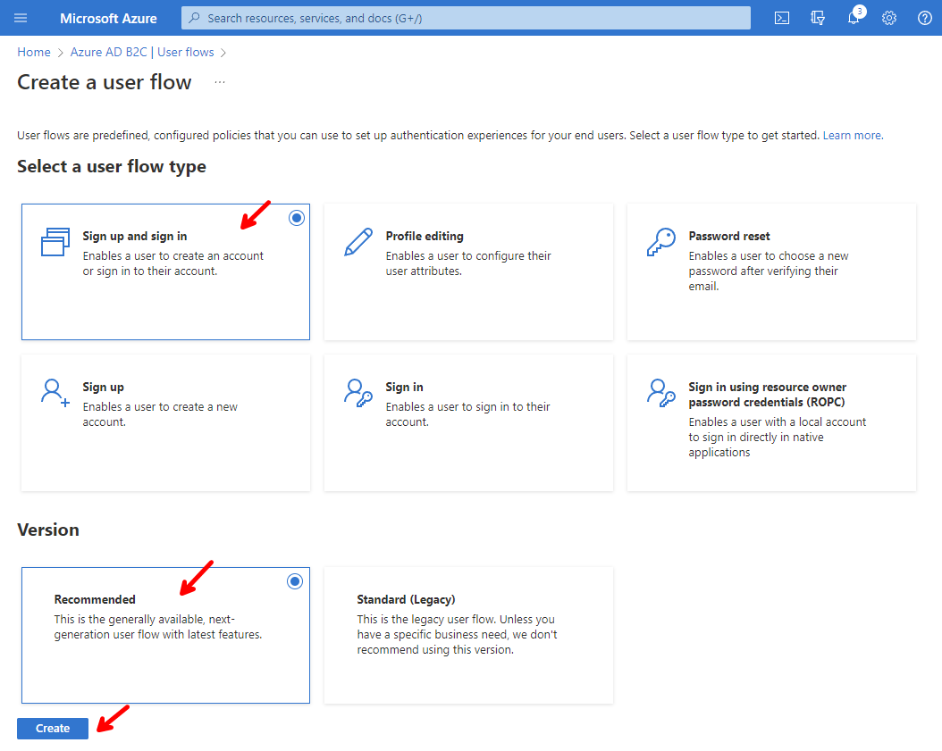Open the Learn more link

[x=854, y=136]
